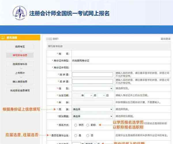Focus the 姓拼音 input field
Screen dimensions: 173x144
[x=93, y=74]
